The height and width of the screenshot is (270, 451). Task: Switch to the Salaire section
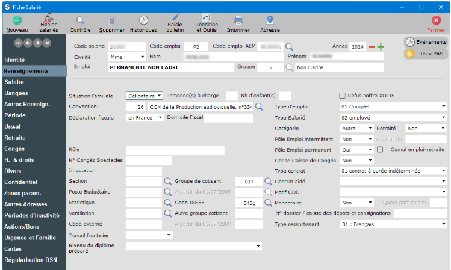pos(14,82)
